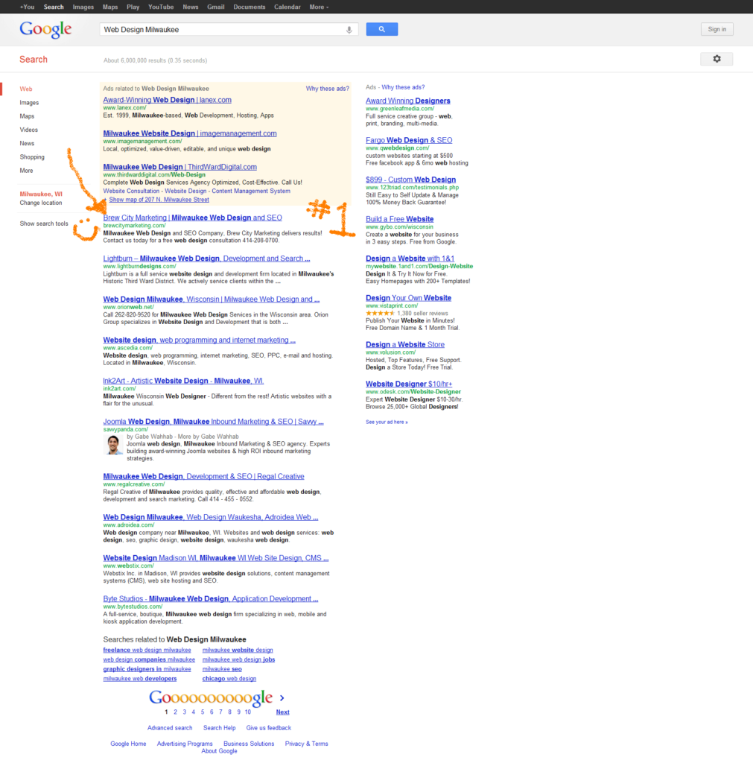The width and height of the screenshot is (753, 763).
Task: Click More by Gabe Wahhab link
Action: pos(209,437)
